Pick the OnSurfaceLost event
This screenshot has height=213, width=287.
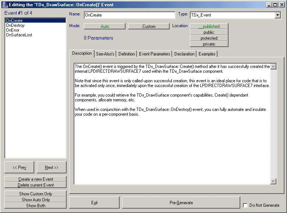tap(19, 35)
